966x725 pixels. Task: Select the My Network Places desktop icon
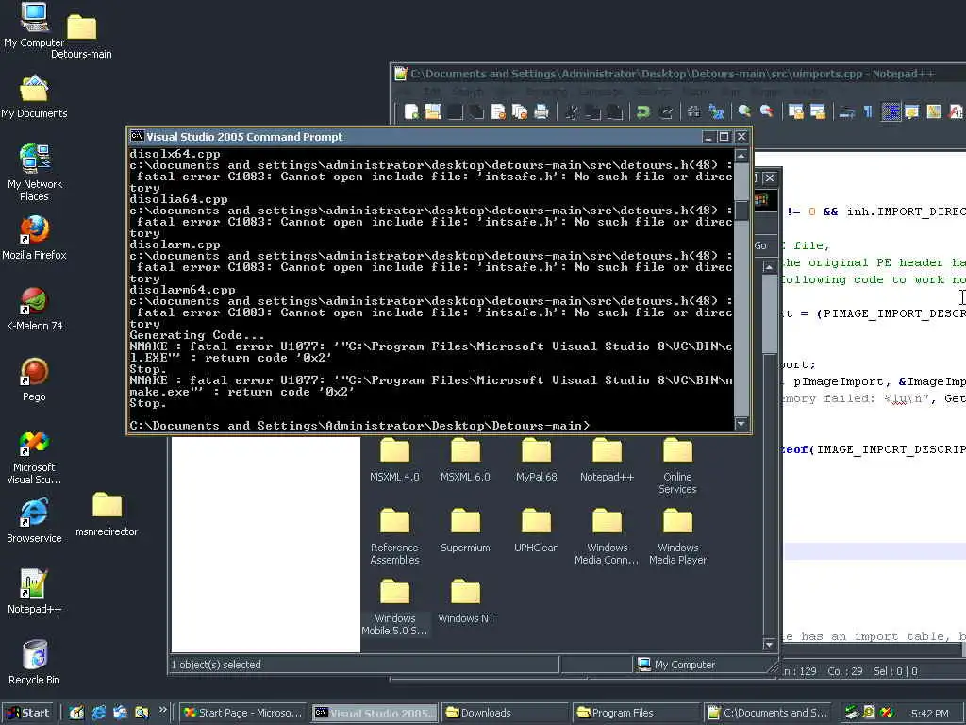pyautogui.click(x=35, y=173)
